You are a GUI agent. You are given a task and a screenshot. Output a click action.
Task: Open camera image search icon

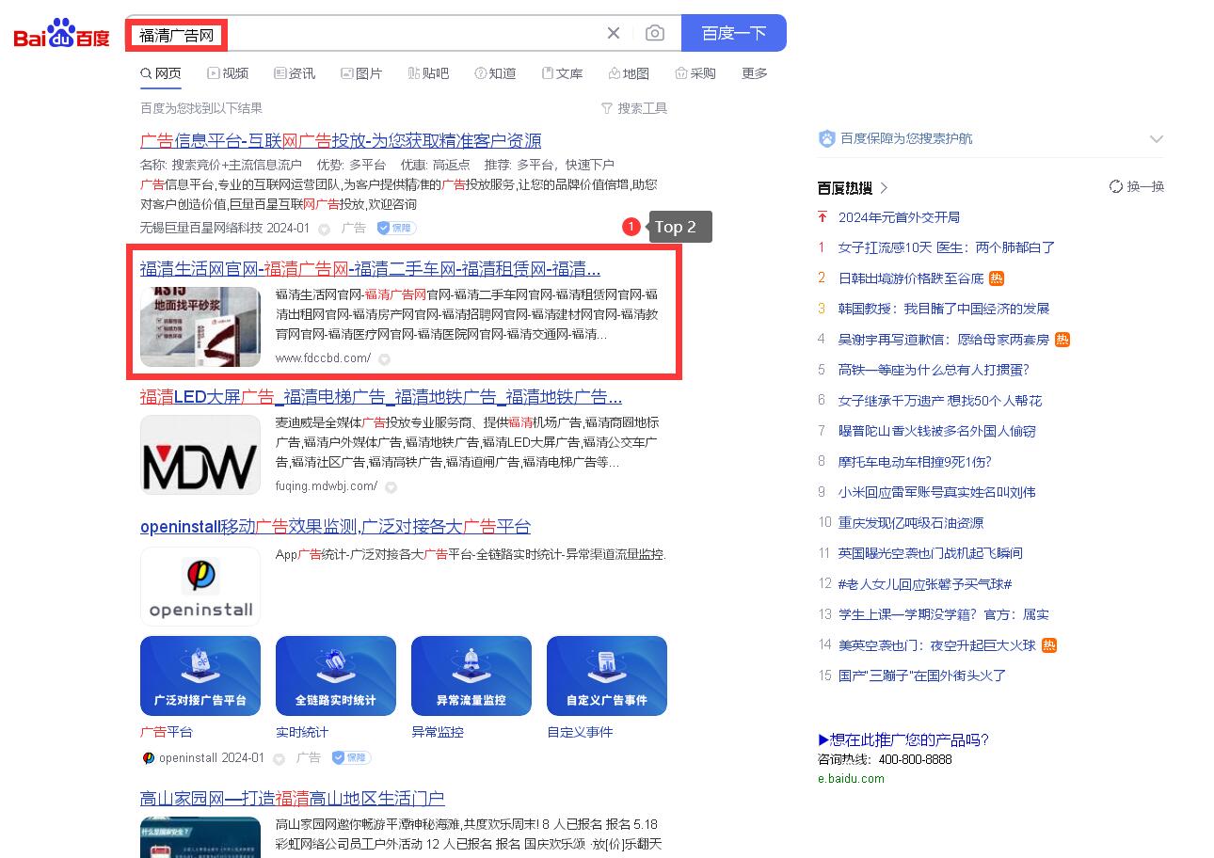[x=655, y=33]
